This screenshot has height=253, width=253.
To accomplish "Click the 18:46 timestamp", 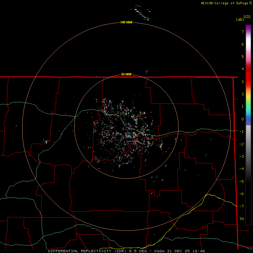I will pos(199,251).
